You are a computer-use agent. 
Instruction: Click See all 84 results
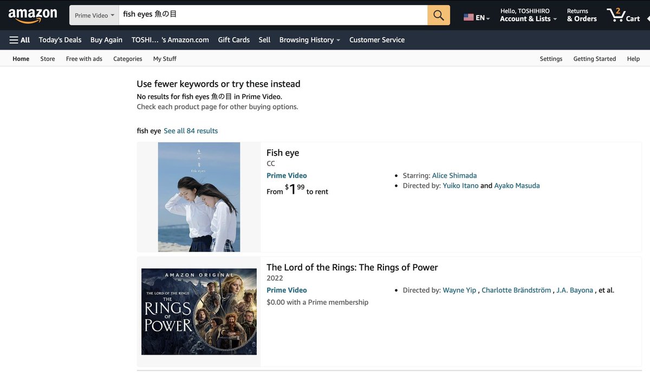pos(191,131)
